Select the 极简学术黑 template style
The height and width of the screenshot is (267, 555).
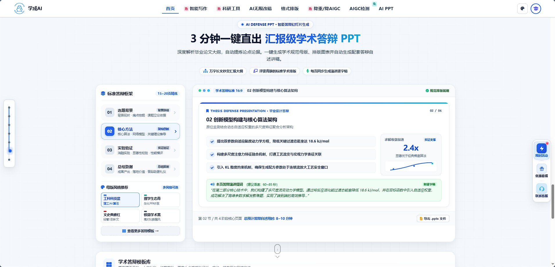[x=161, y=216]
